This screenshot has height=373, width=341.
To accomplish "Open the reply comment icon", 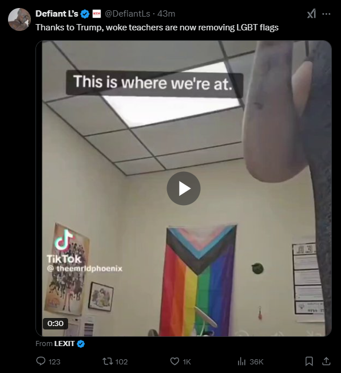I will (41, 362).
